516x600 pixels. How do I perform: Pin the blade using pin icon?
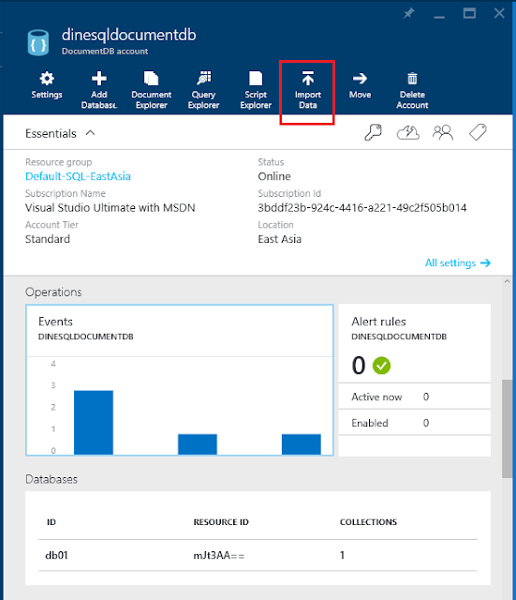(408, 14)
